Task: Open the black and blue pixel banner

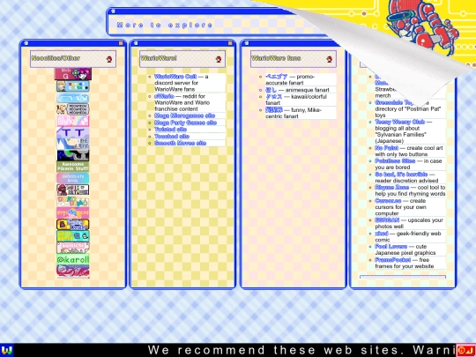Action: click(x=73, y=155)
